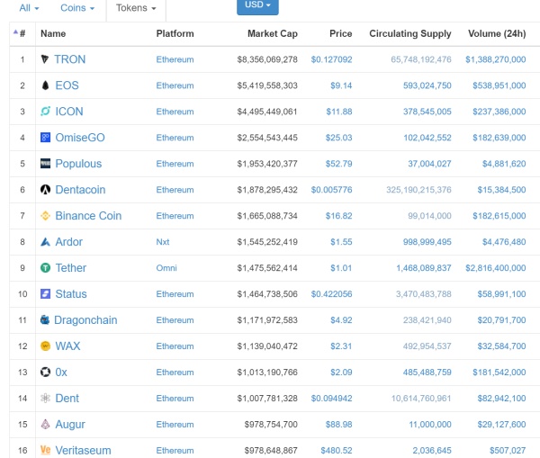Click EOS circulating supply 593,024,750

[427, 85]
